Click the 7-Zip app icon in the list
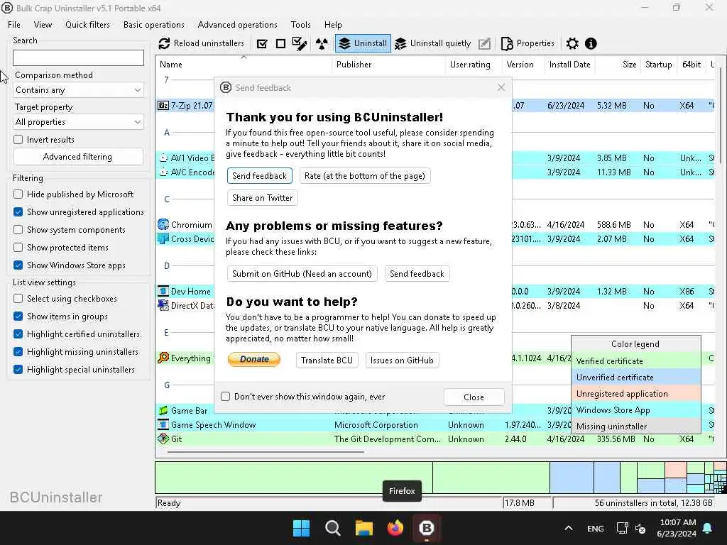Image resolution: width=727 pixels, height=545 pixels. (163, 106)
